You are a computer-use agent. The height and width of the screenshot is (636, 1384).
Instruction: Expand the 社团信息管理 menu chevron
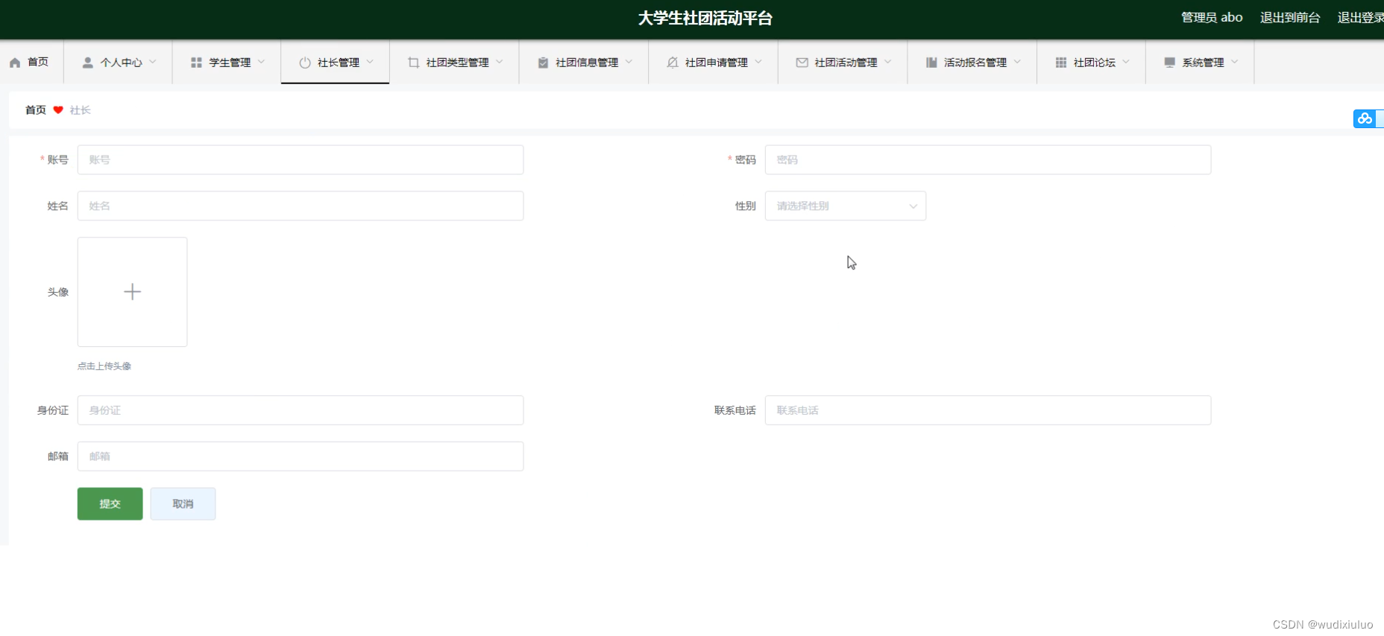pyautogui.click(x=629, y=62)
